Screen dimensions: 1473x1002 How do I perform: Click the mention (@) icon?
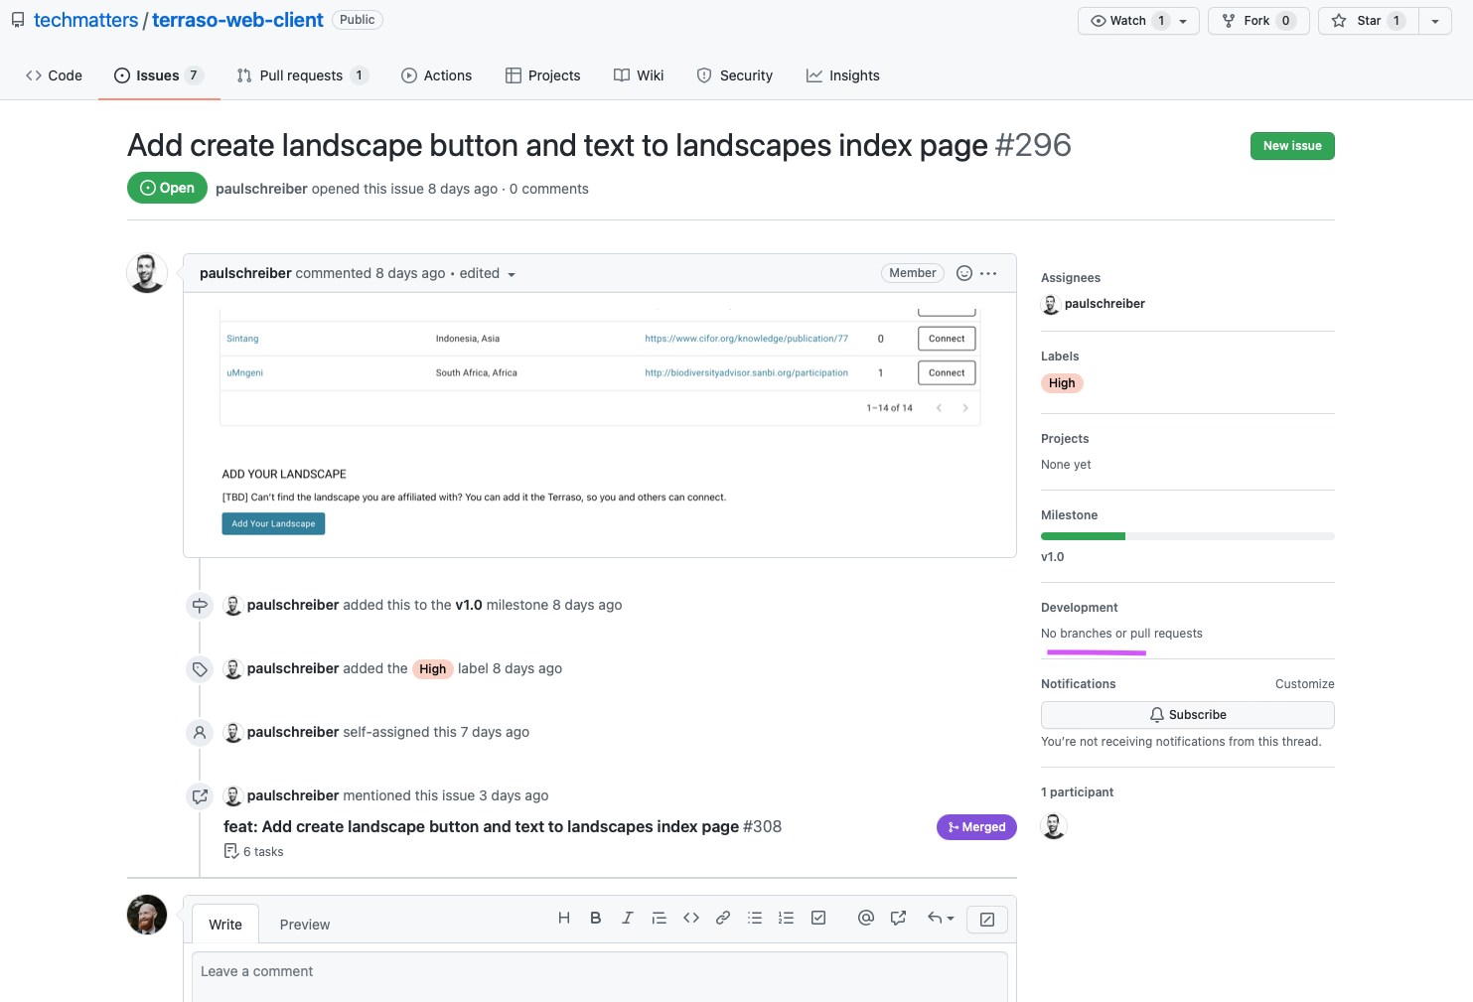pyautogui.click(x=866, y=919)
